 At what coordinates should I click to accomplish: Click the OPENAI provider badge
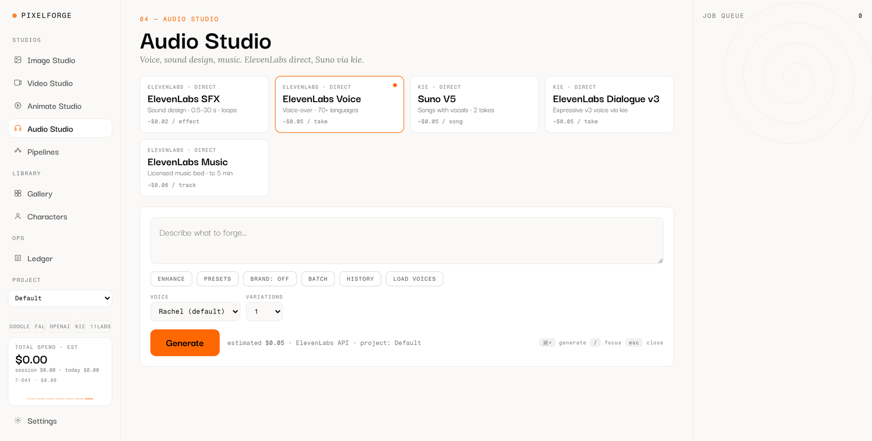[60, 327]
